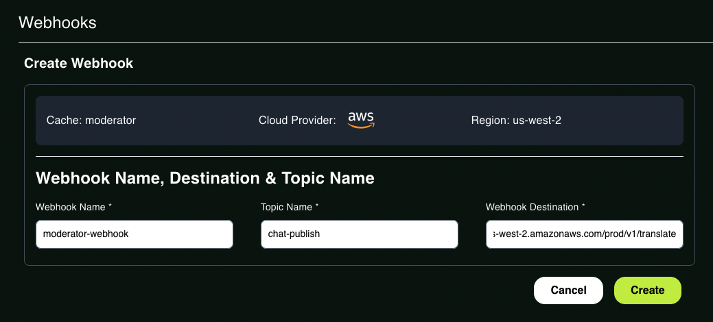Click the required asterisk beside Topic Name
The image size is (713, 322).
[x=316, y=206]
